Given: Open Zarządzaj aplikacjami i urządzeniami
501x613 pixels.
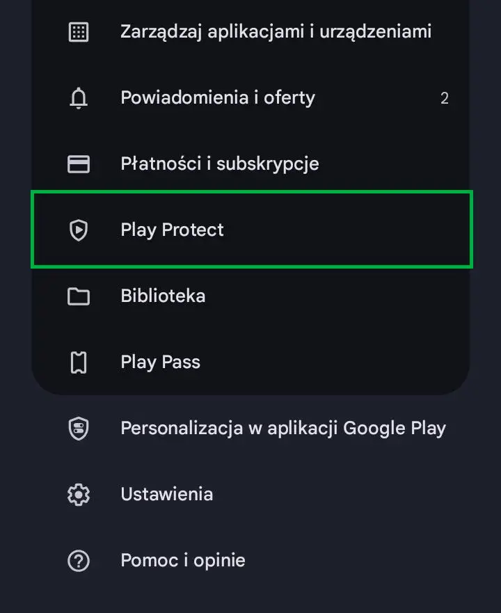Looking at the screenshot, I should 276,32.
